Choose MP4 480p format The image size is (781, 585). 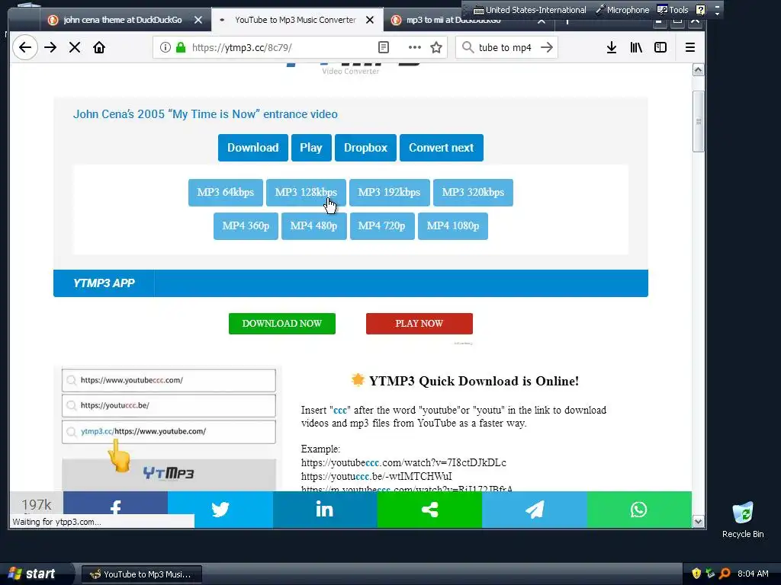pyautogui.click(x=313, y=225)
